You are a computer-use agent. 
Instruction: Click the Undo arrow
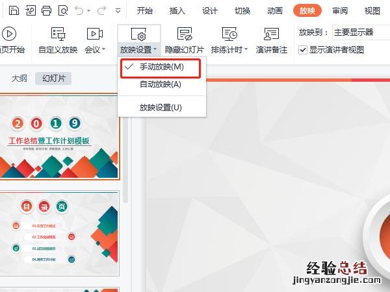(x=79, y=10)
